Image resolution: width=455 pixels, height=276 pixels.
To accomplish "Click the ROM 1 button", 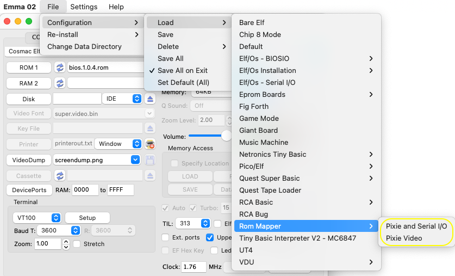I will (x=29, y=68).
